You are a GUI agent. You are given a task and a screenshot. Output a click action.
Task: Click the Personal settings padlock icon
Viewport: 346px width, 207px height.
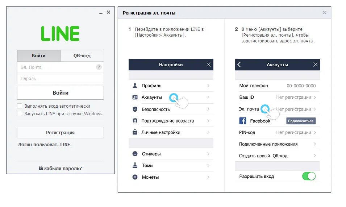[135, 132]
